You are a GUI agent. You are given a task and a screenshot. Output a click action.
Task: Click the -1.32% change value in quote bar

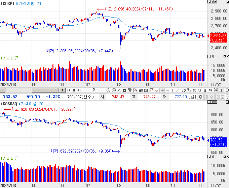[53, 97]
